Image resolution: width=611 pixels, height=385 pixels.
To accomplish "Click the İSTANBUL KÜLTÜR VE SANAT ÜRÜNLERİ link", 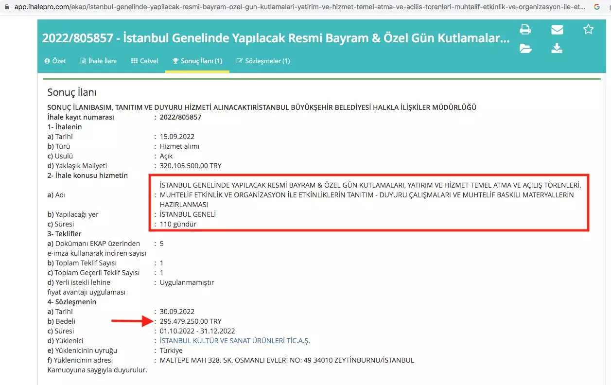I will point(235,340).
